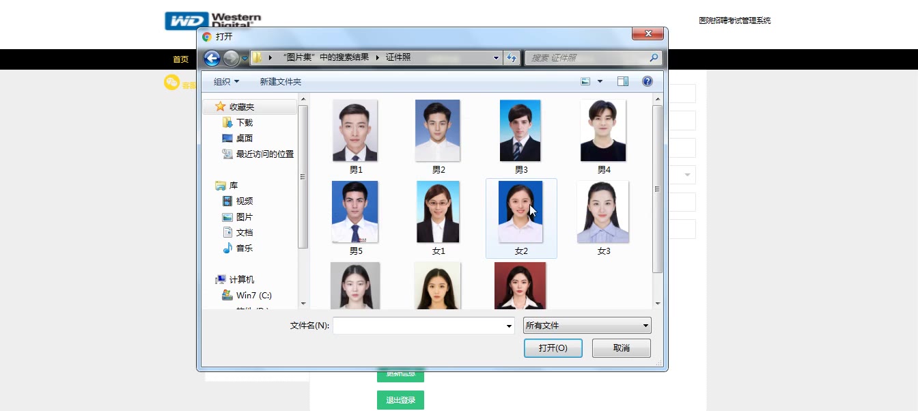Expand the 文件名 dropdown arrow

point(509,326)
